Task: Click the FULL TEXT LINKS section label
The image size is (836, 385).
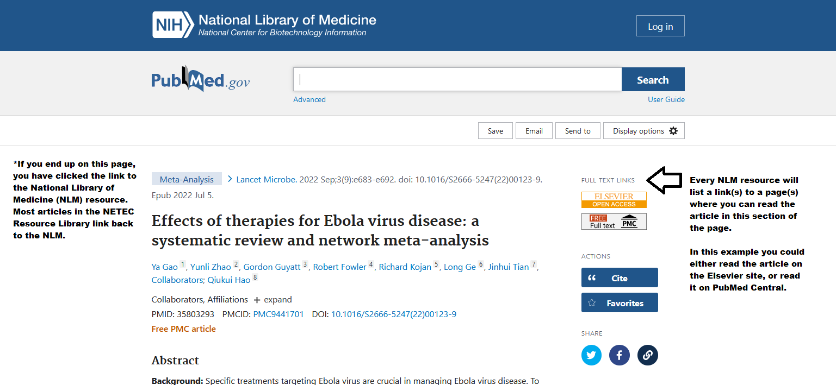Action: (x=608, y=180)
